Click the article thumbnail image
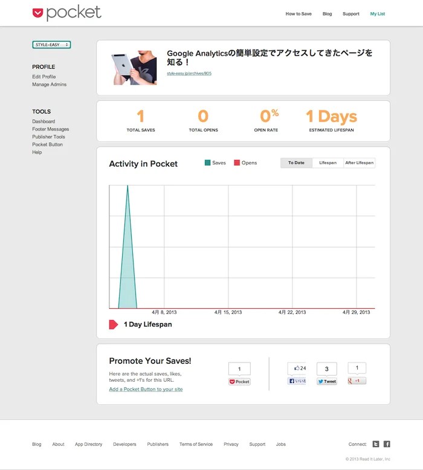This screenshot has height=470, width=423. tap(134, 68)
